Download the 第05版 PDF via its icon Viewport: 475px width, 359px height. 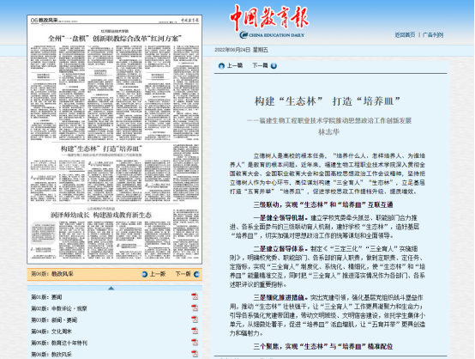[x=195, y=343]
